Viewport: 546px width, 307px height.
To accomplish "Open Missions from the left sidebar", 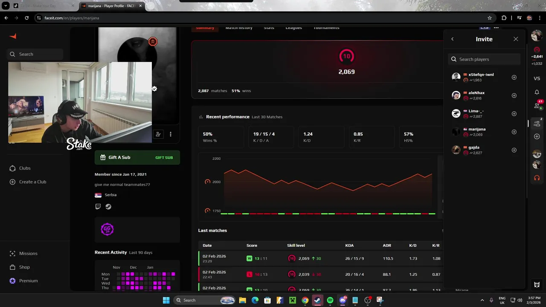I will coord(23,253).
